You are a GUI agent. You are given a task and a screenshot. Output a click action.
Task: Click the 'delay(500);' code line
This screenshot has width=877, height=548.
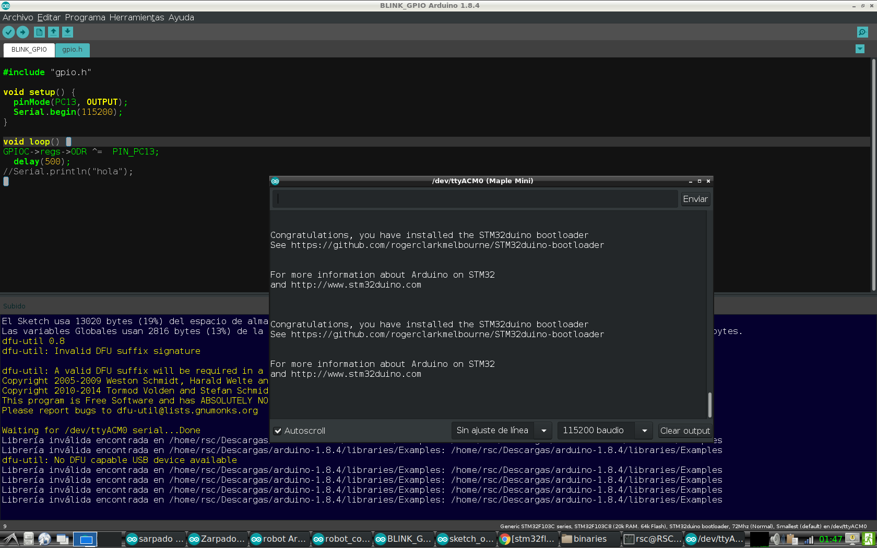(x=42, y=161)
